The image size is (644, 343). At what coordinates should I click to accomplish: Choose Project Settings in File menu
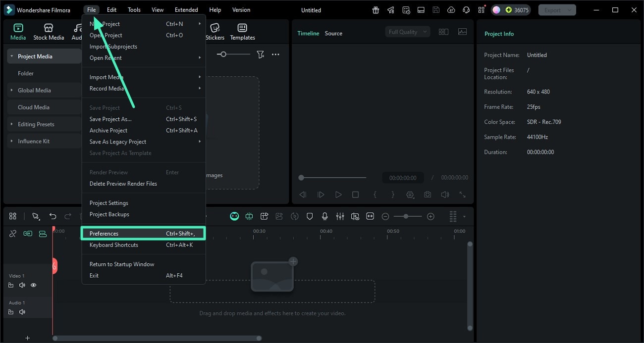[144, 203]
